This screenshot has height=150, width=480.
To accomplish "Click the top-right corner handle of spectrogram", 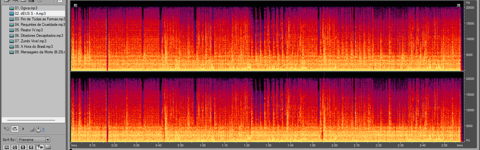I will (458, 5).
